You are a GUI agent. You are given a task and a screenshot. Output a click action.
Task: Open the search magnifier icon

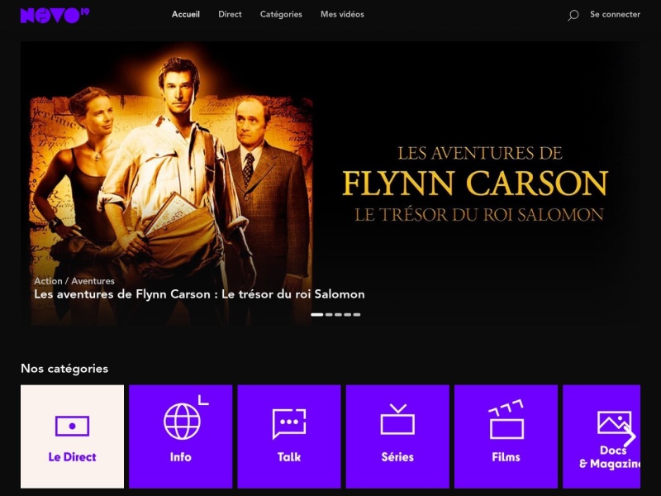click(573, 15)
